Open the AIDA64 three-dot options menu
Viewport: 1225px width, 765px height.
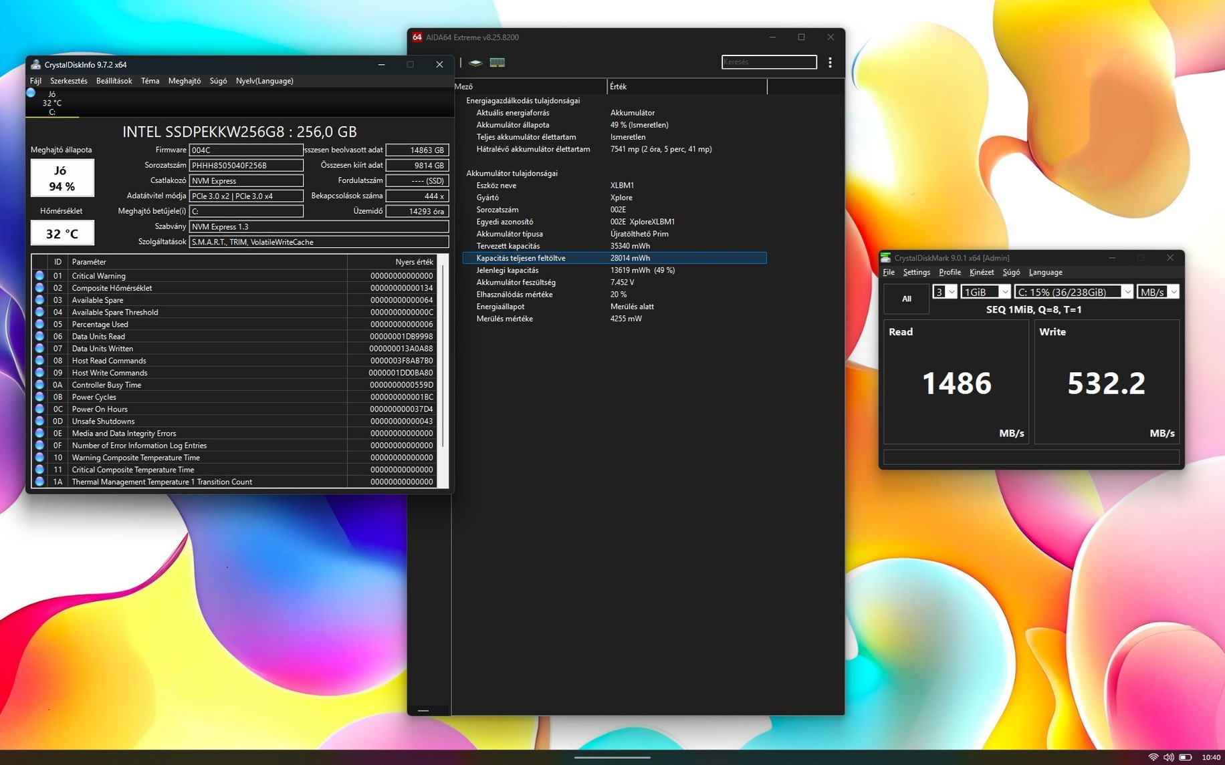coord(830,62)
